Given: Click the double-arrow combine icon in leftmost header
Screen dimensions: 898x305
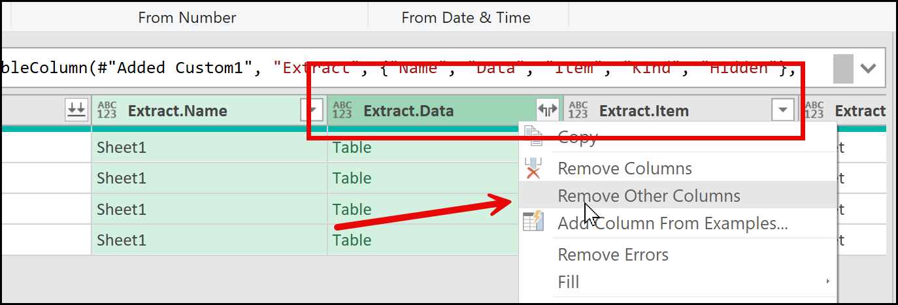Looking at the screenshot, I should point(76,110).
